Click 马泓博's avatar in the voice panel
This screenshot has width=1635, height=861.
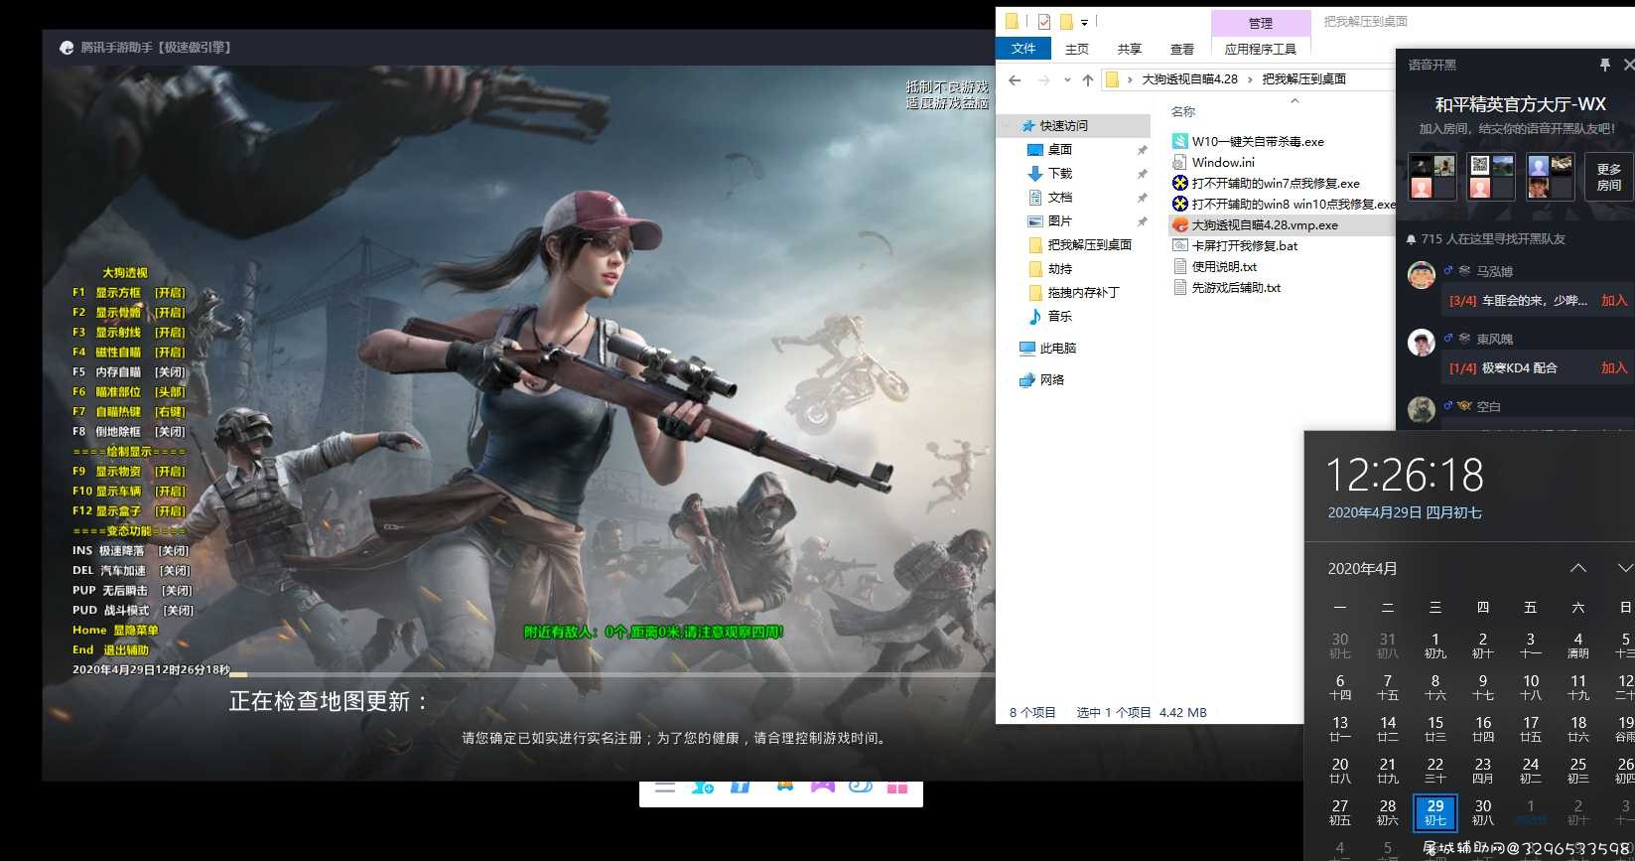point(1422,275)
